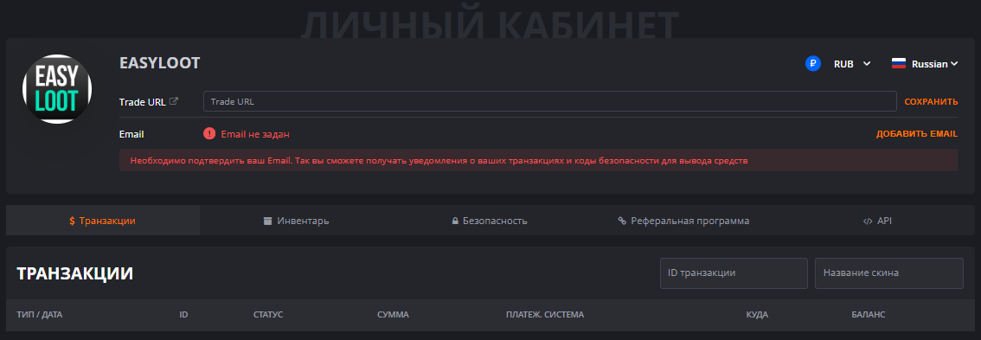Click the email confirmation warning message
The image size is (981, 340).
(x=538, y=160)
